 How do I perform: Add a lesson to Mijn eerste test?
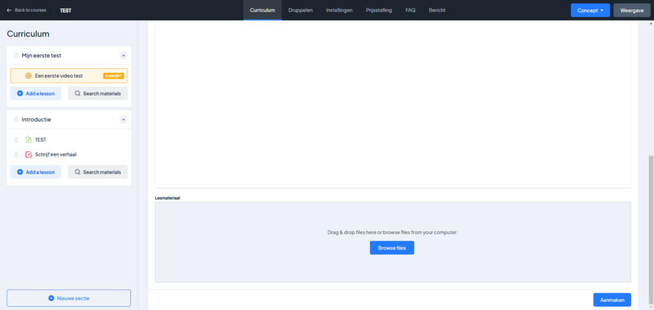(x=36, y=93)
